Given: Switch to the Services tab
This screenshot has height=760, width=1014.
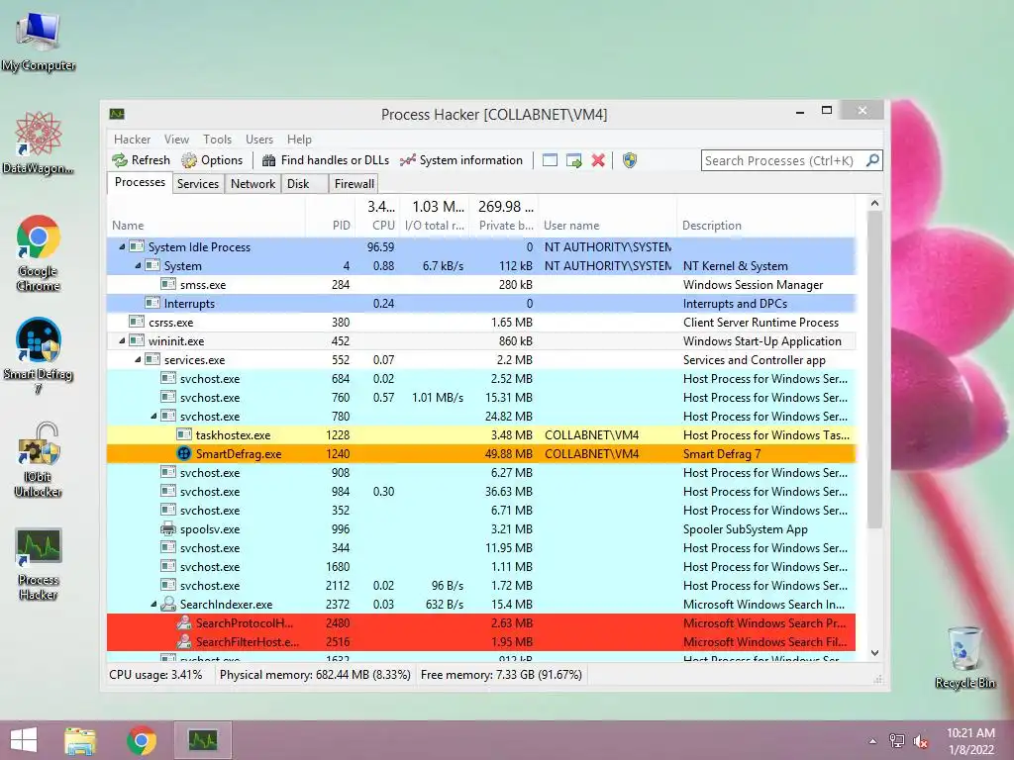Looking at the screenshot, I should point(198,184).
